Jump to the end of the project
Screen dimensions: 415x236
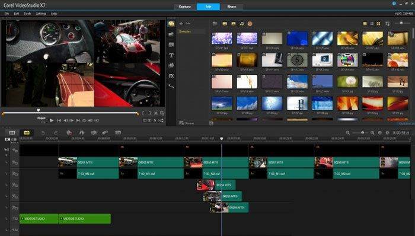coord(78,120)
